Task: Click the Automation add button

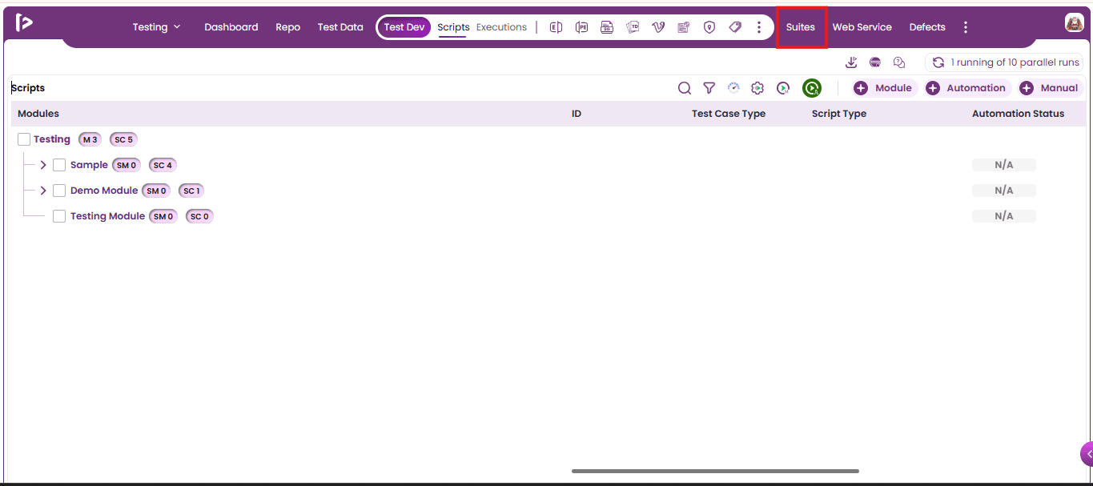Action: (x=968, y=88)
